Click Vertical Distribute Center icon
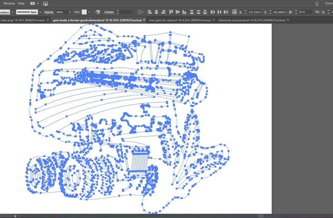Viewport: 333px width, 218px height. click(198, 12)
